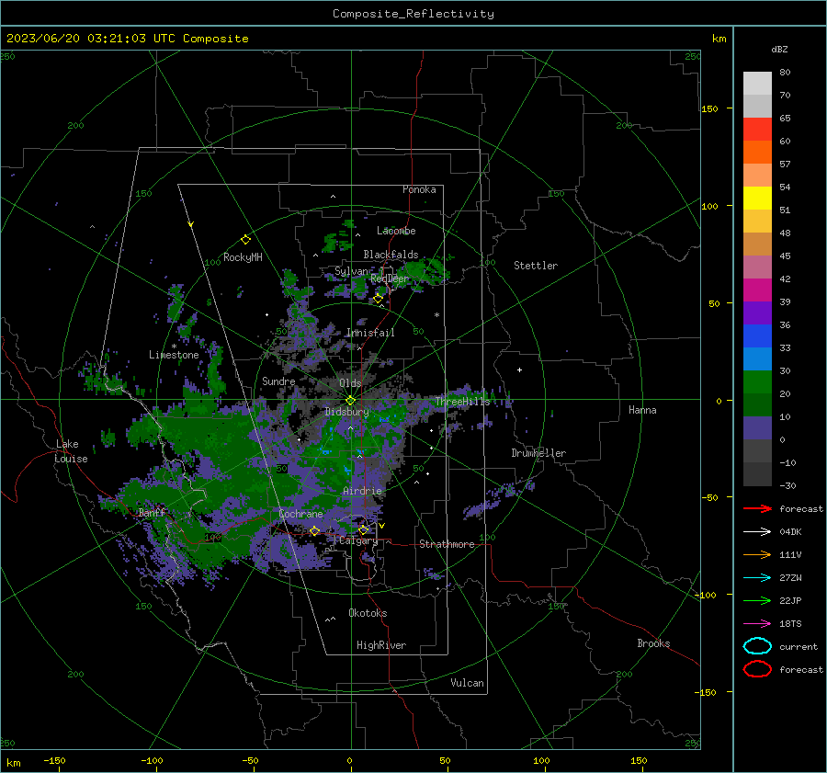
Task: Click the yellow diamond marker near RockyMH
Action: pyautogui.click(x=245, y=240)
